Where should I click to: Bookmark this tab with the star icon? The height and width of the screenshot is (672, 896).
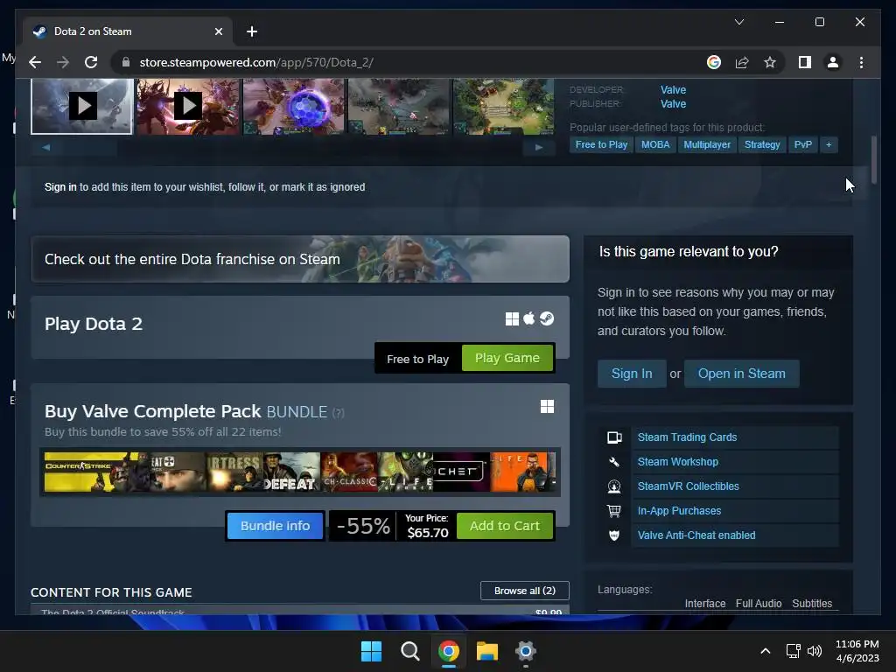click(x=770, y=62)
